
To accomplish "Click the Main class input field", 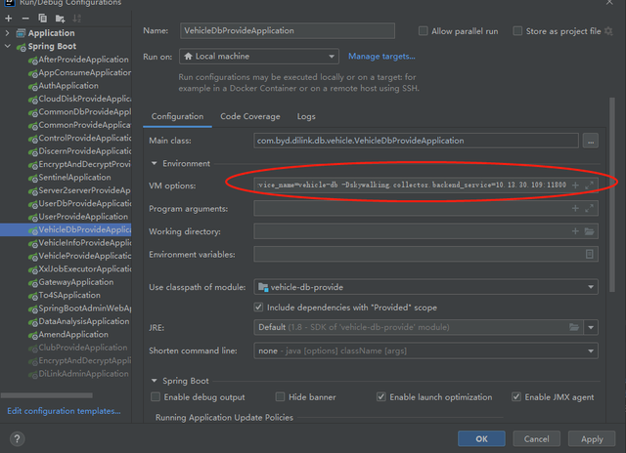I will coord(416,141).
